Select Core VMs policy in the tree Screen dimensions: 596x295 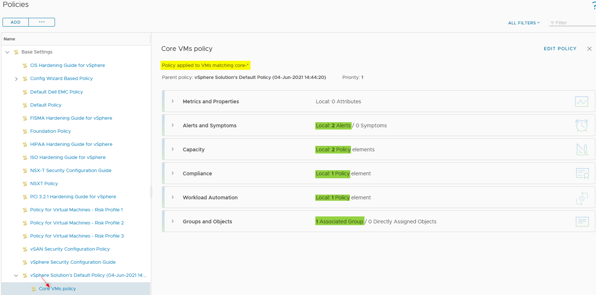click(58, 288)
